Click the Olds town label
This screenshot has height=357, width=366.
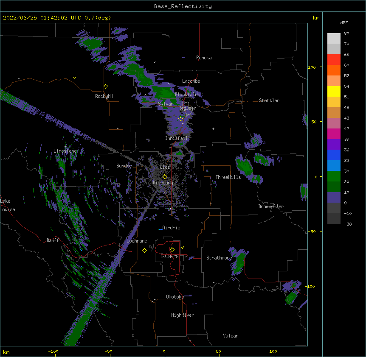point(165,167)
